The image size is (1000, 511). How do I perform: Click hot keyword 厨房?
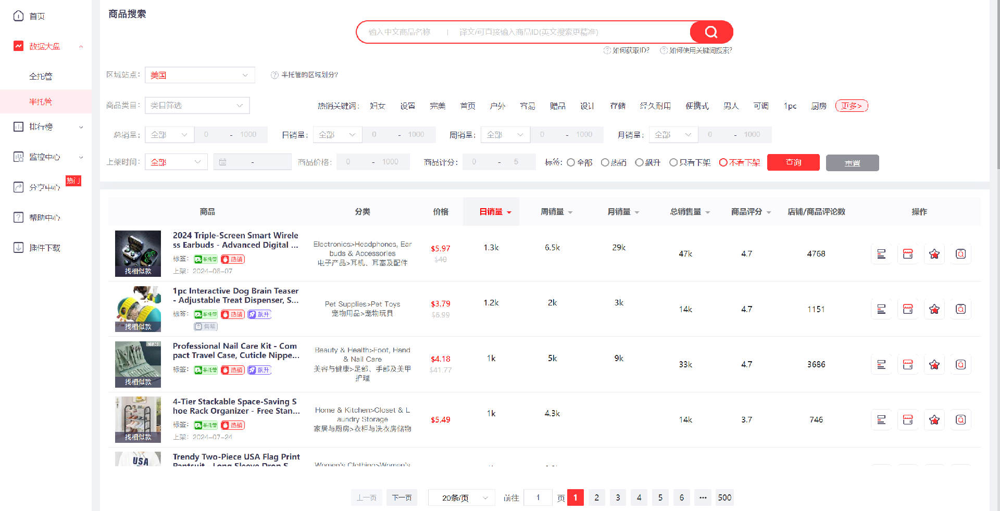click(819, 106)
